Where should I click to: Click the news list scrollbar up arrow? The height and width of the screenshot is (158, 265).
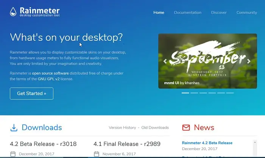point(255,143)
